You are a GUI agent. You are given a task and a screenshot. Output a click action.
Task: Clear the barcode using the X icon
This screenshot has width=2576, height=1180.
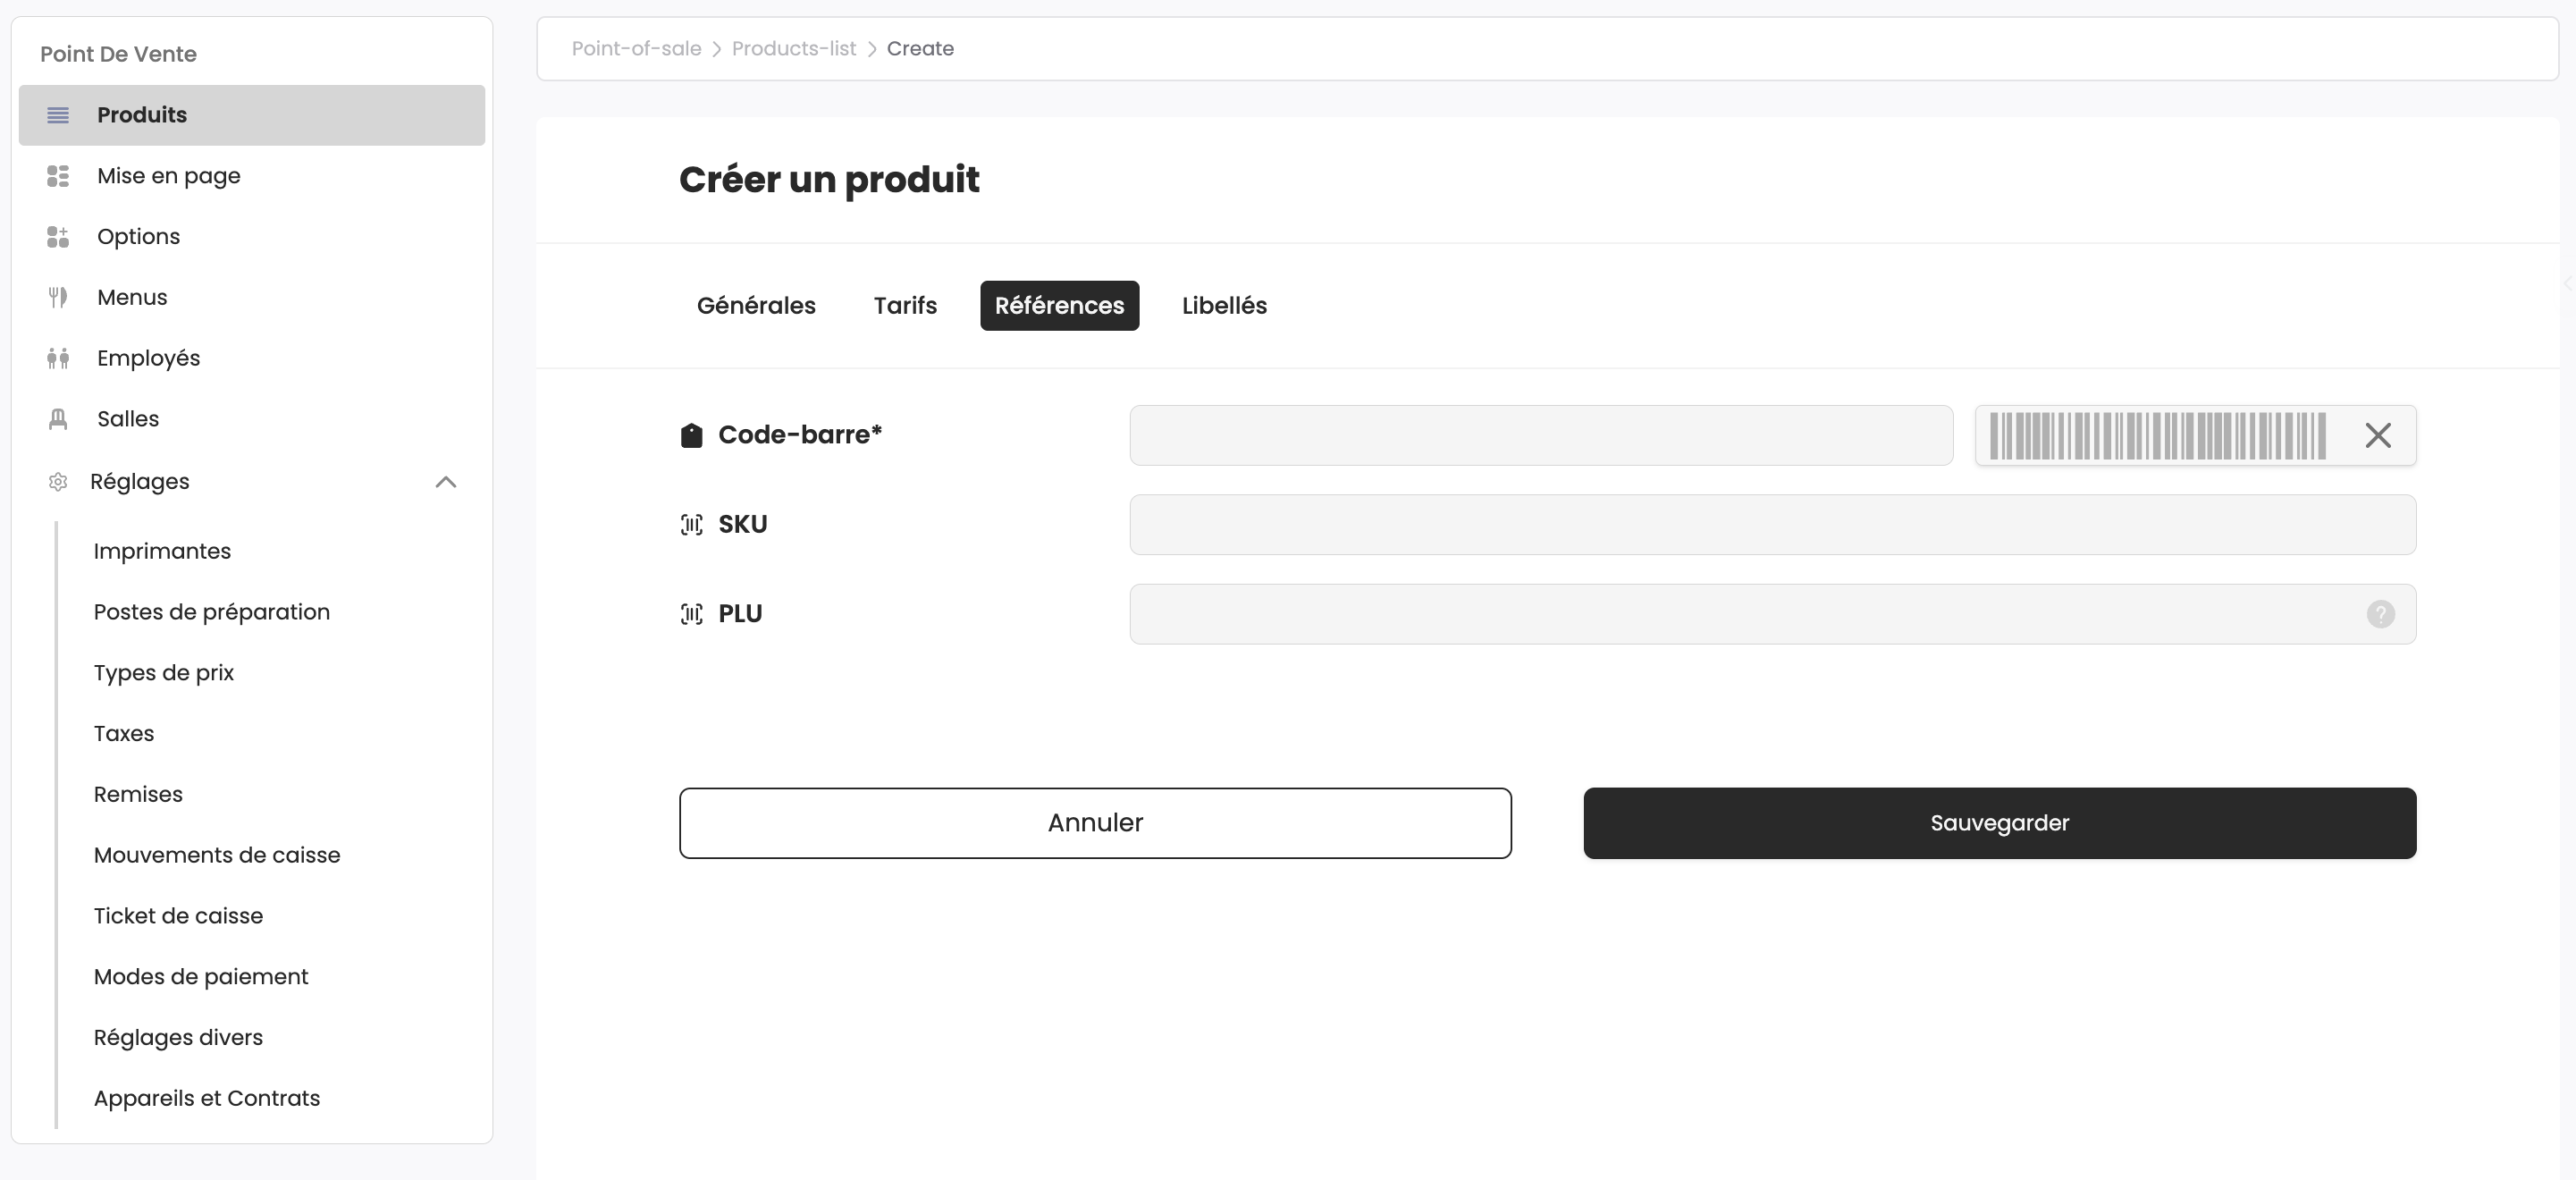(2377, 435)
